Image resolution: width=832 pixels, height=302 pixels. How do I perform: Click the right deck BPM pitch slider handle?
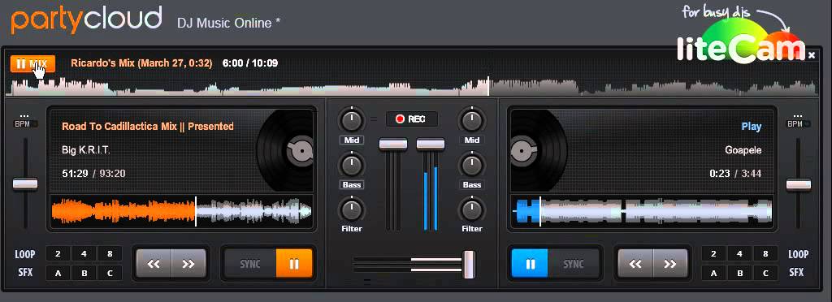(799, 184)
